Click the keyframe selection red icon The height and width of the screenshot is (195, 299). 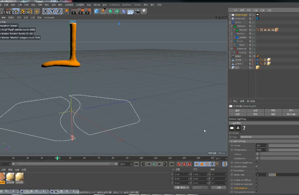pos(189,164)
